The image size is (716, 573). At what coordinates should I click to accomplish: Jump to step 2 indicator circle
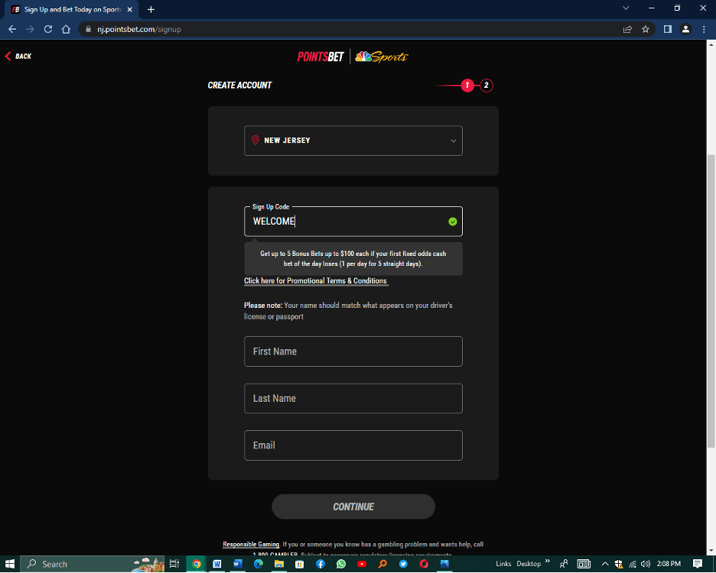(487, 86)
